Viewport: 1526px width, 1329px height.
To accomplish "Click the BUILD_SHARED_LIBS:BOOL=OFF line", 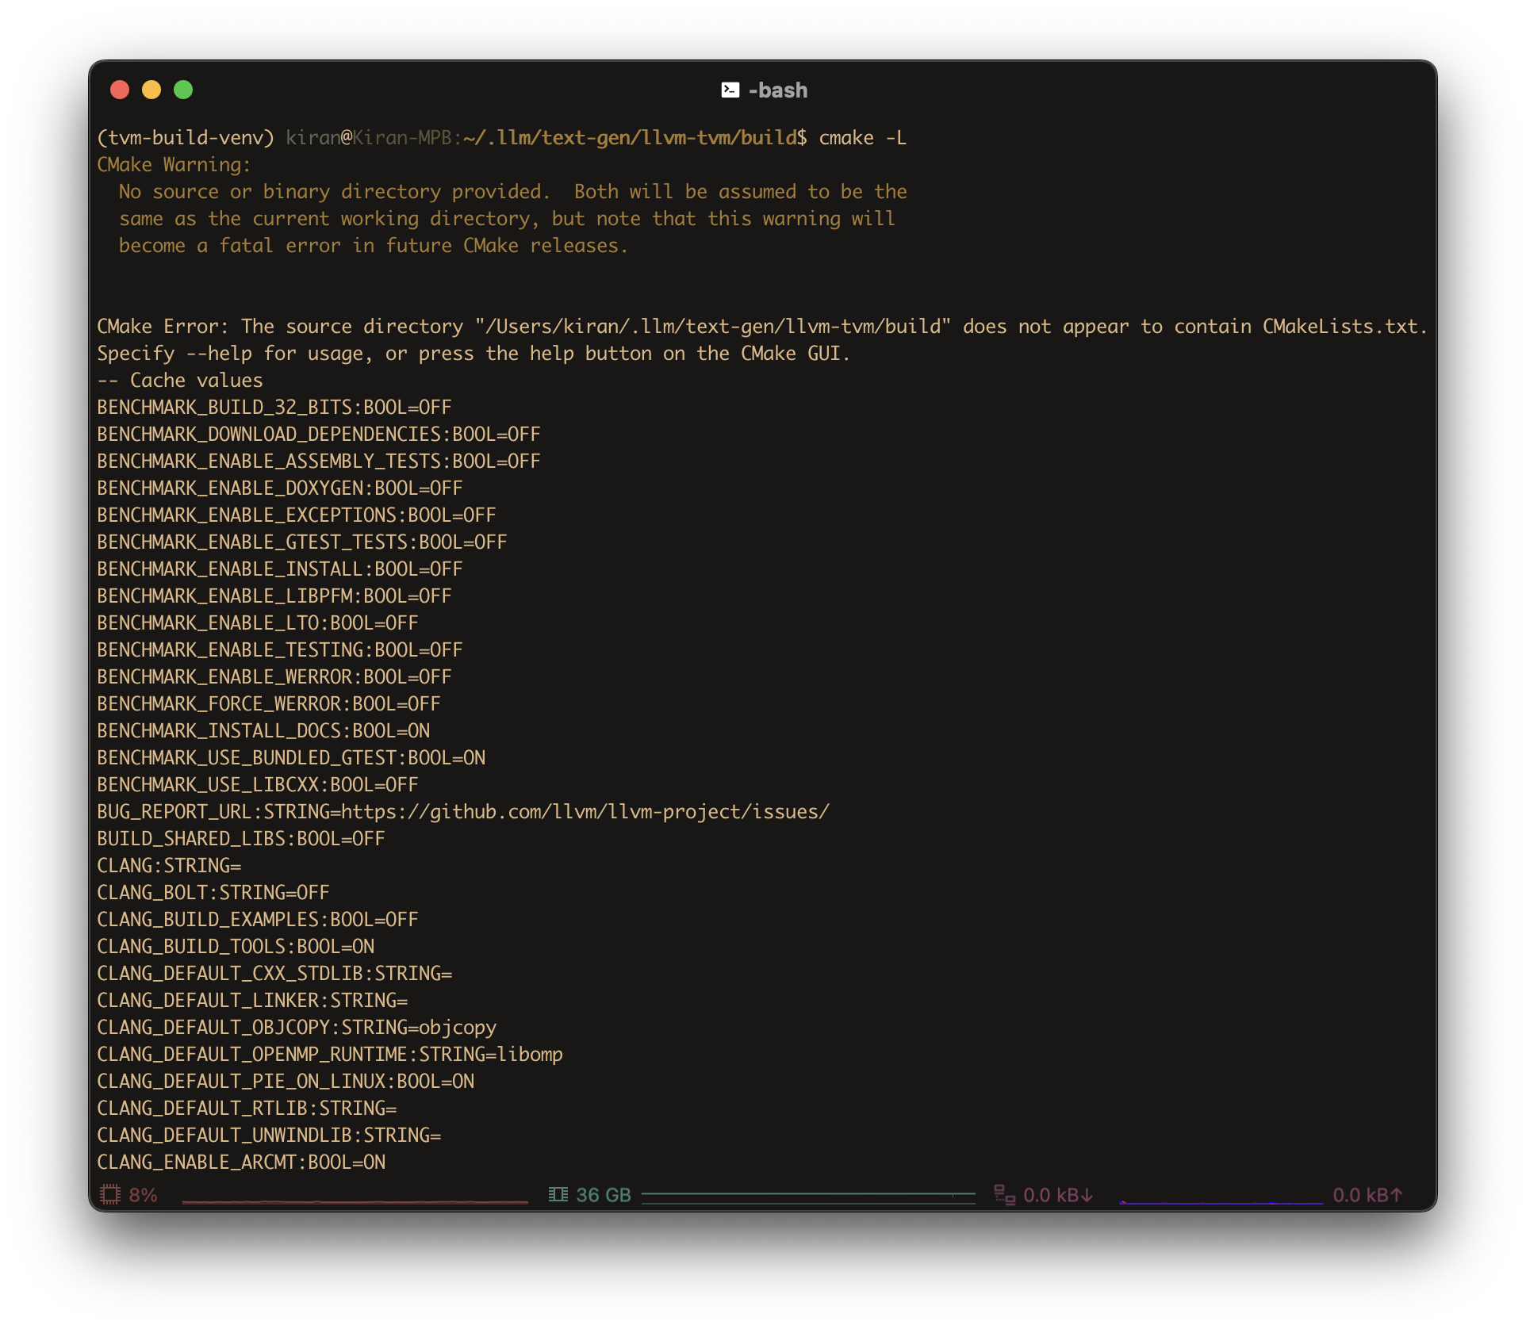I will [x=241, y=839].
